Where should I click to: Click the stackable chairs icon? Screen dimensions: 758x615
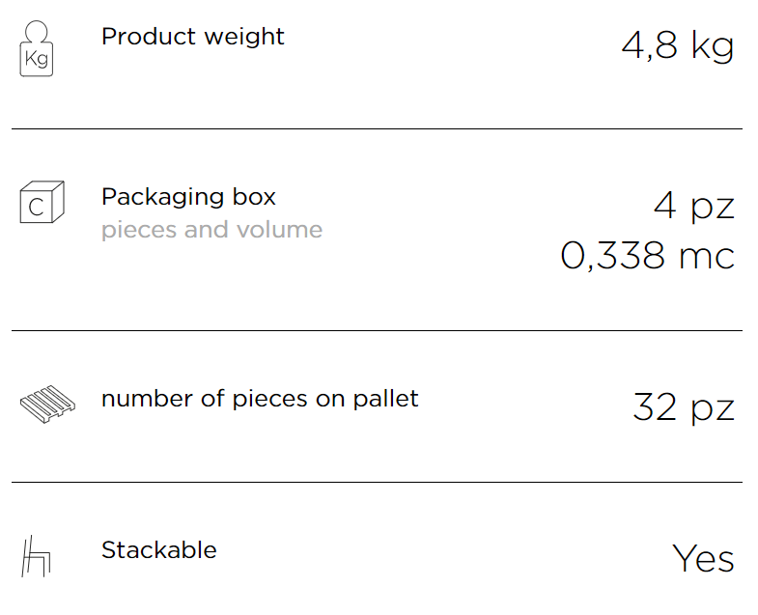[37, 556]
